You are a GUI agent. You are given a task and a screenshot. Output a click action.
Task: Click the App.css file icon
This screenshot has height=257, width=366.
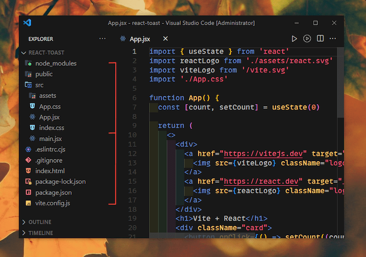[33, 106]
